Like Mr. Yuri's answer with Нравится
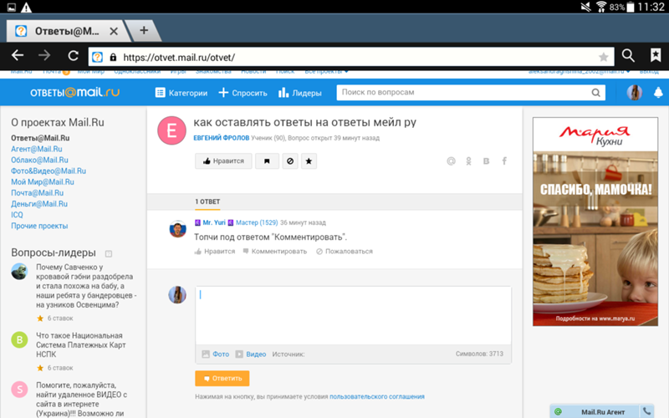This screenshot has width=669, height=418. pos(215,252)
